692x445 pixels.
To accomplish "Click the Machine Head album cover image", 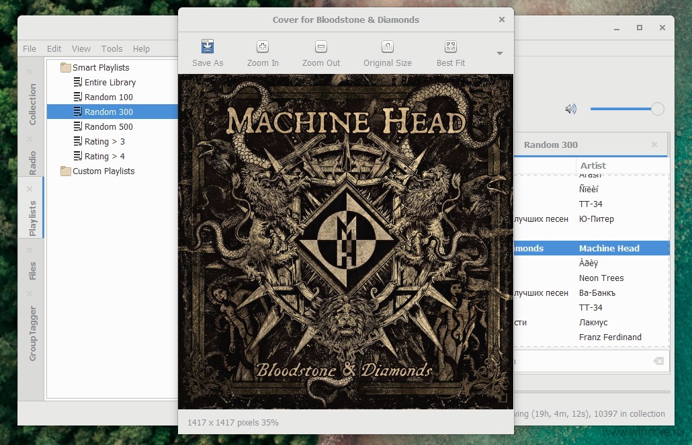I will coord(345,241).
